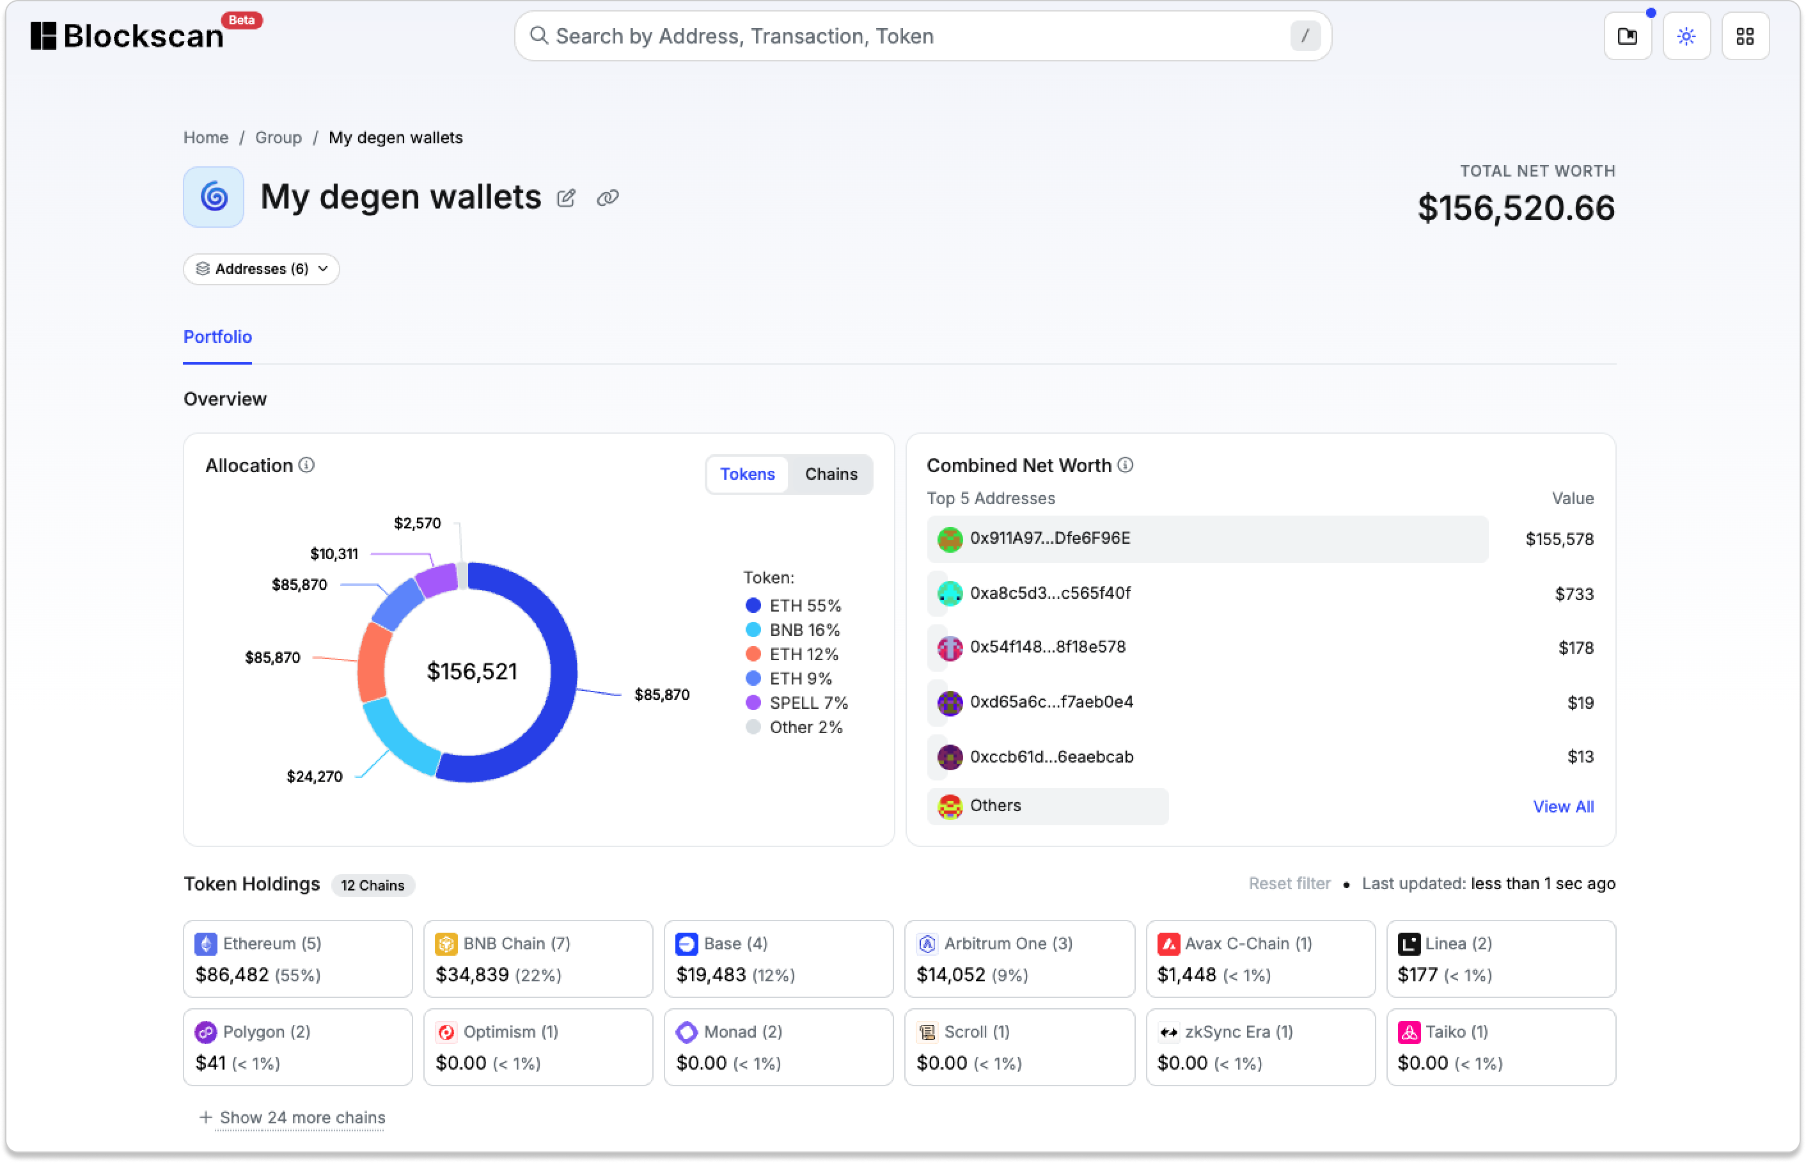Click Reset filter

click(x=1289, y=883)
